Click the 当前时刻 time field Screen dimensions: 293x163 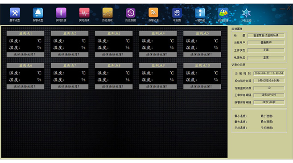[269, 73]
